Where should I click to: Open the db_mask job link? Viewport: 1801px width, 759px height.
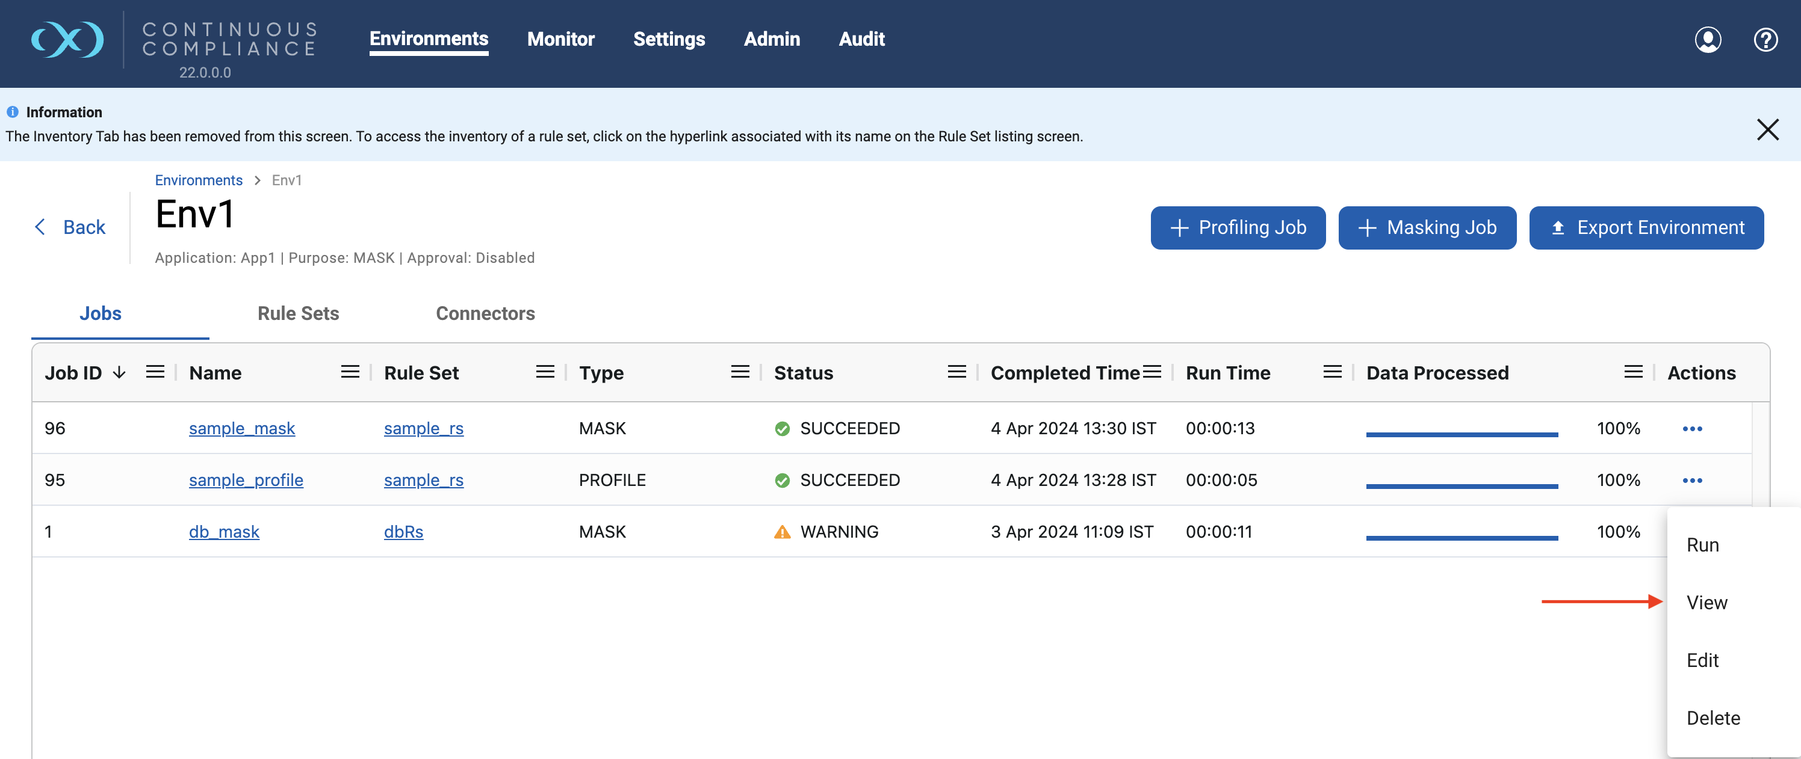[x=224, y=532]
